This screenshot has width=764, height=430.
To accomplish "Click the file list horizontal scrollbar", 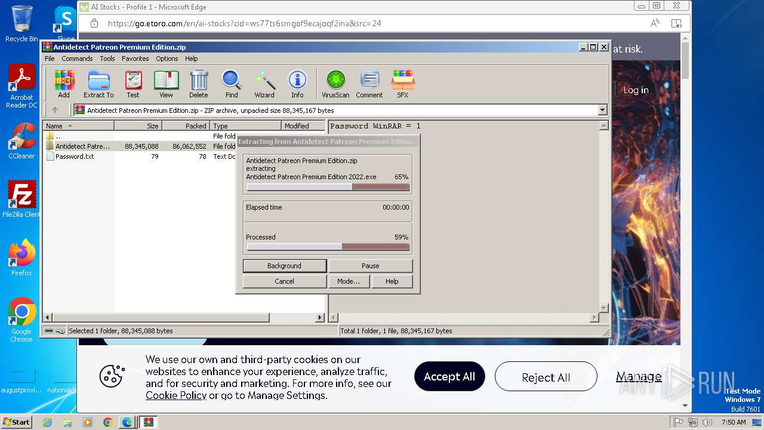I will 184,318.
